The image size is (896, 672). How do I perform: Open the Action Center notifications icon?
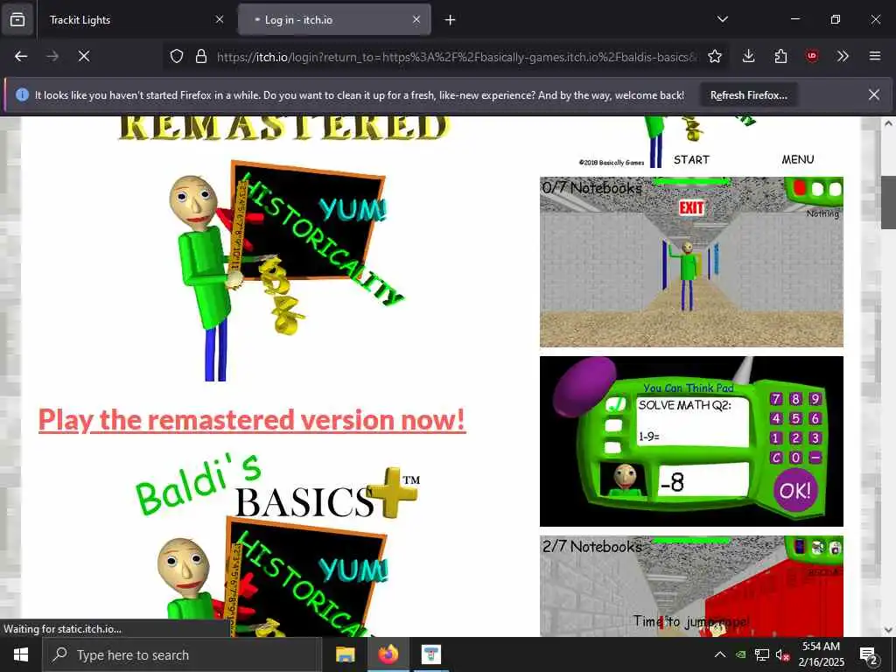pyautogui.click(x=869, y=654)
